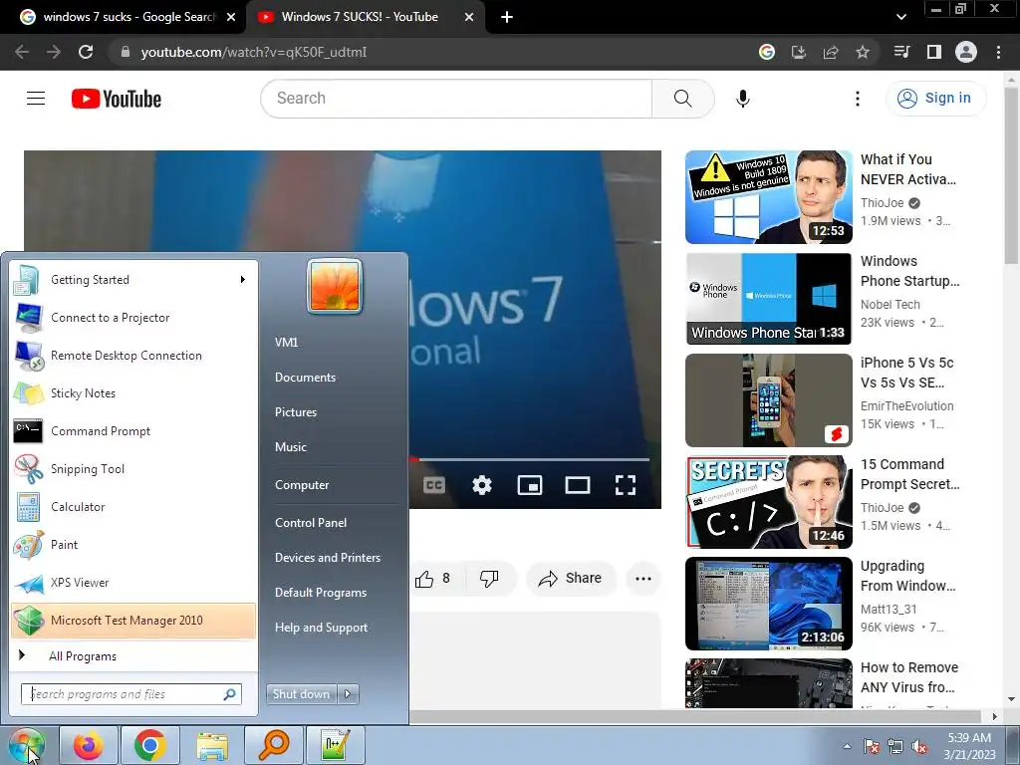Open Documents folder from Start menu
The width and height of the screenshot is (1020, 765).
click(305, 378)
